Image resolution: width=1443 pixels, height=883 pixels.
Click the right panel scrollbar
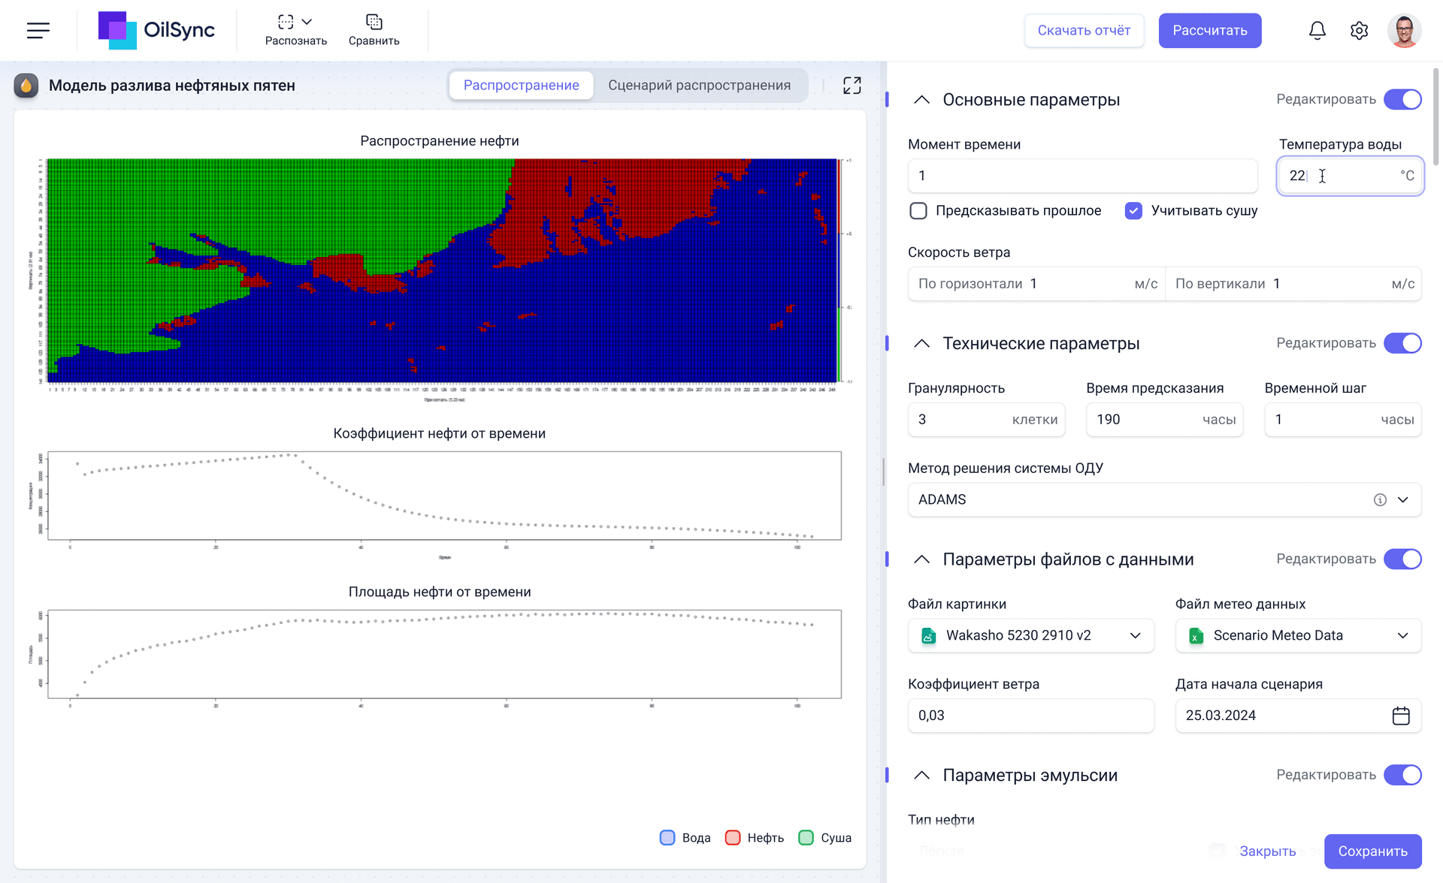click(x=1436, y=116)
